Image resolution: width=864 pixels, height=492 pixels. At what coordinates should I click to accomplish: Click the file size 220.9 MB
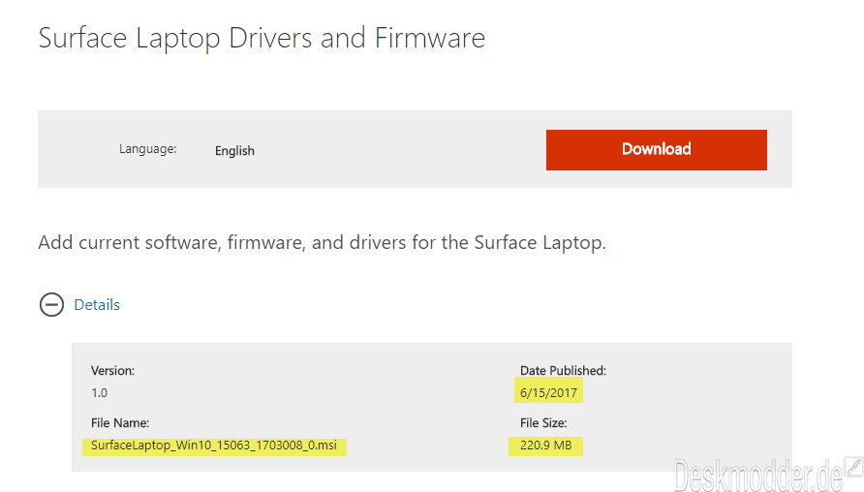pyautogui.click(x=545, y=446)
